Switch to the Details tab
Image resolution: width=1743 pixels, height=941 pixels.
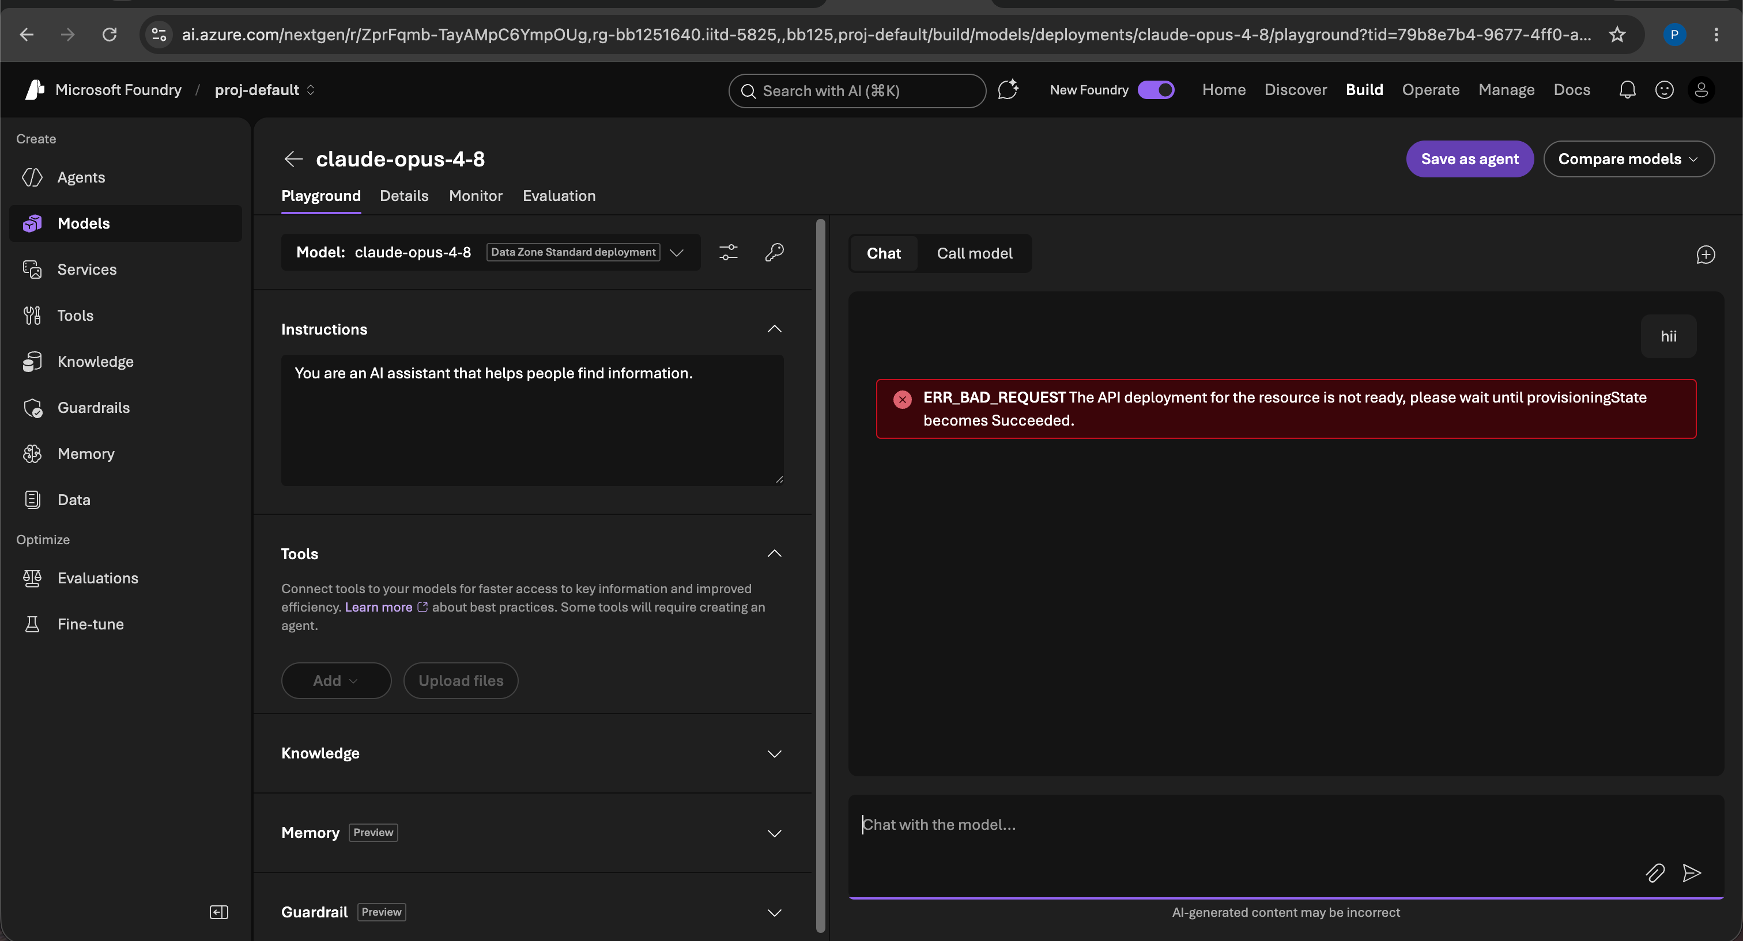point(404,196)
